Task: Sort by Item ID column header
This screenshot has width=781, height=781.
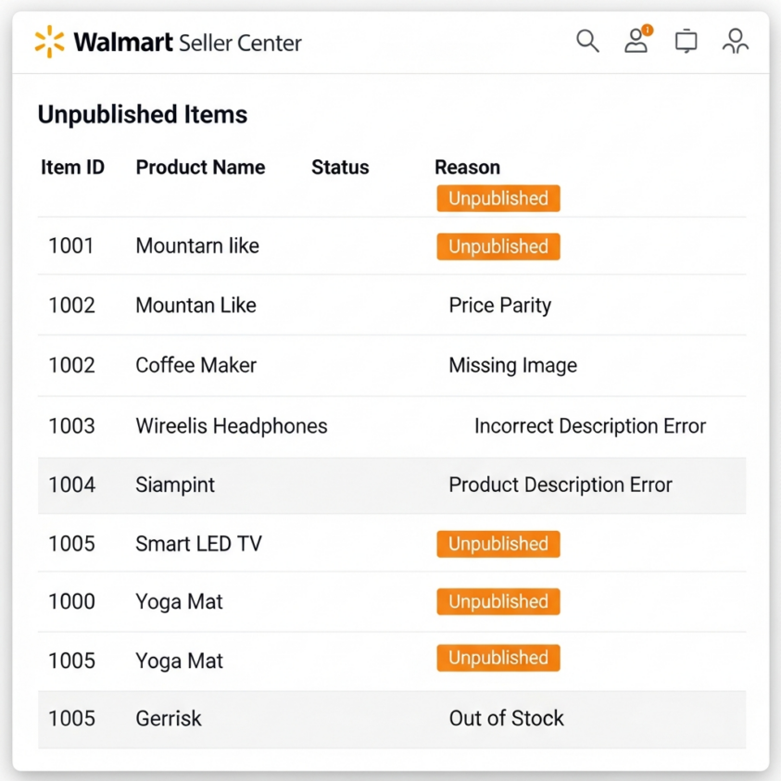Action: click(72, 168)
